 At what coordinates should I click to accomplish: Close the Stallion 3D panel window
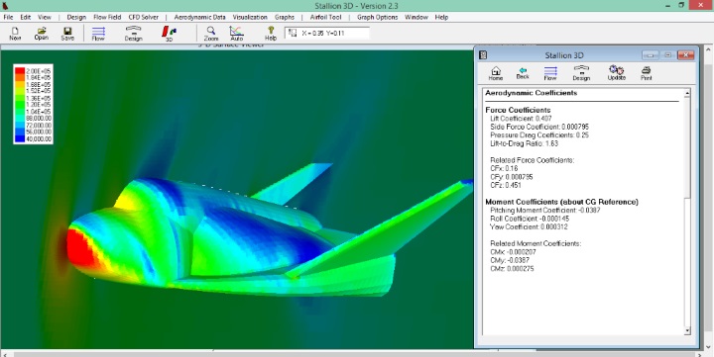point(686,55)
